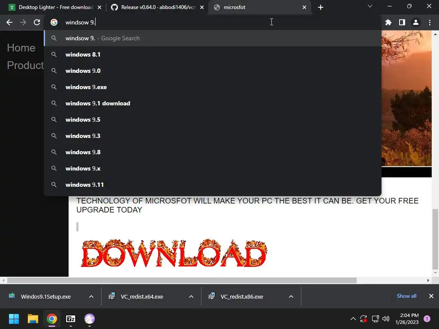Click the tab search chevron
The width and height of the screenshot is (439, 329).
coord(370,6)
